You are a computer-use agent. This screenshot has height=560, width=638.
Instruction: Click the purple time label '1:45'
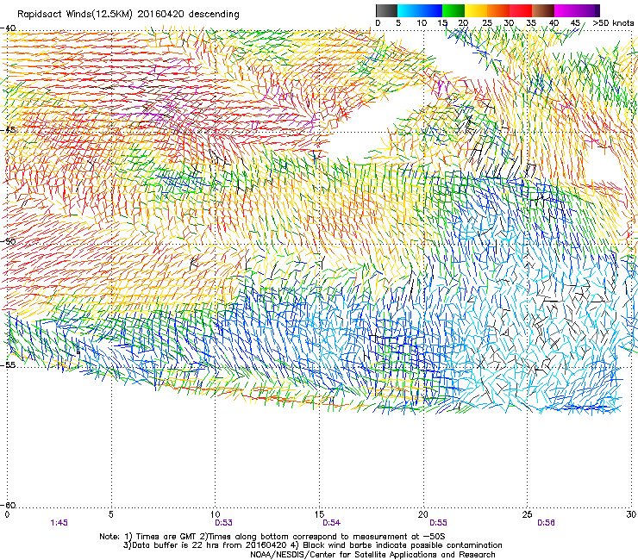tap(59, 523)
